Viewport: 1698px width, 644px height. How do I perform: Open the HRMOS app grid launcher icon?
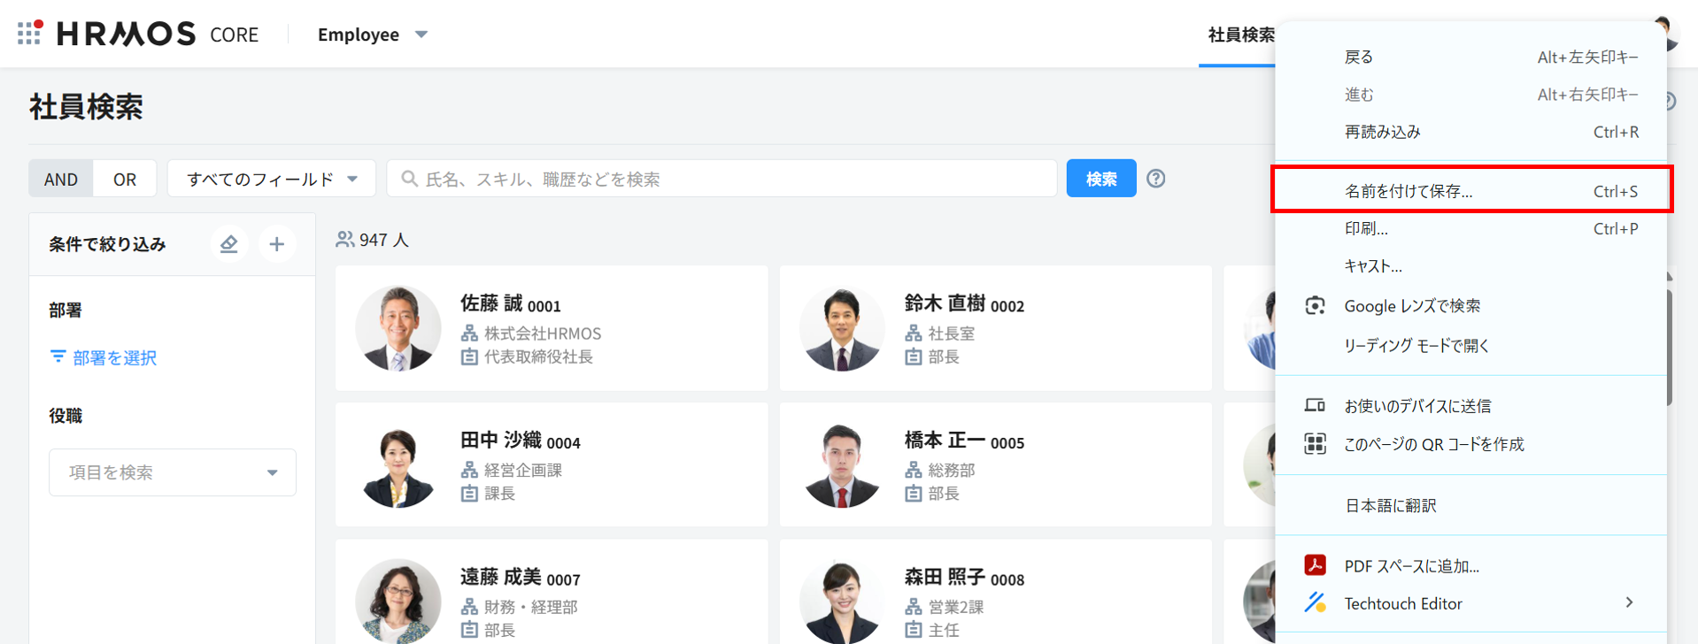[29, 34]
